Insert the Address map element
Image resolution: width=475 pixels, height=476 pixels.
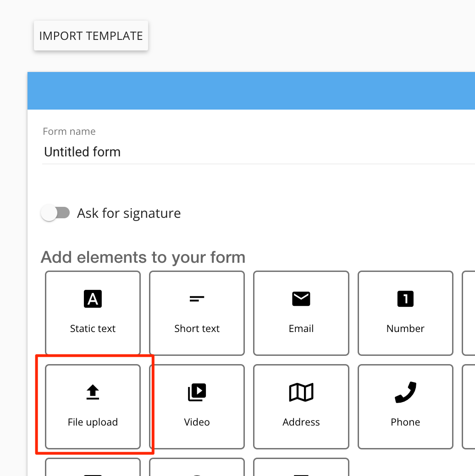point(301,406)
